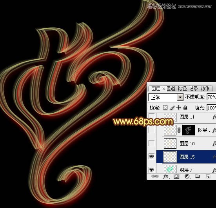This screenshot has width=216, height=208.
Task: Switch to 记录 tab
Action: (194, 88)
